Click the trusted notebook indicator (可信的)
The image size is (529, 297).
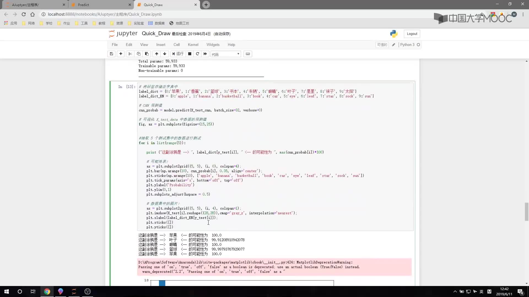point(382,45)
